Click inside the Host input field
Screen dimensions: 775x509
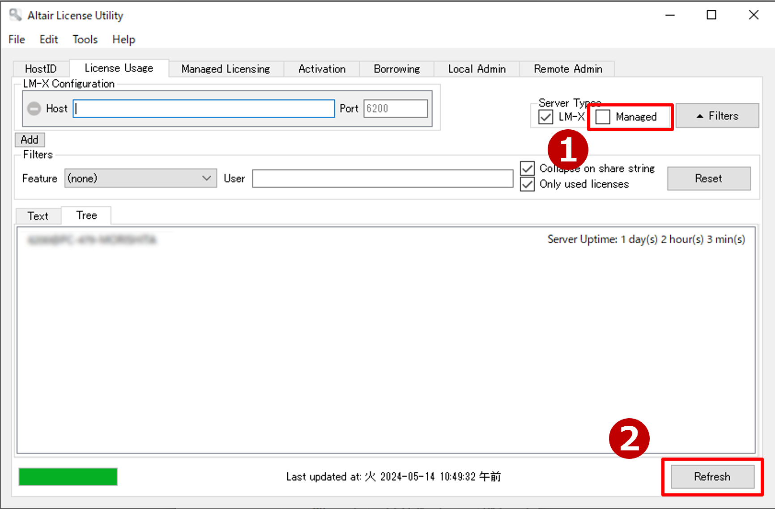[204, 109]
